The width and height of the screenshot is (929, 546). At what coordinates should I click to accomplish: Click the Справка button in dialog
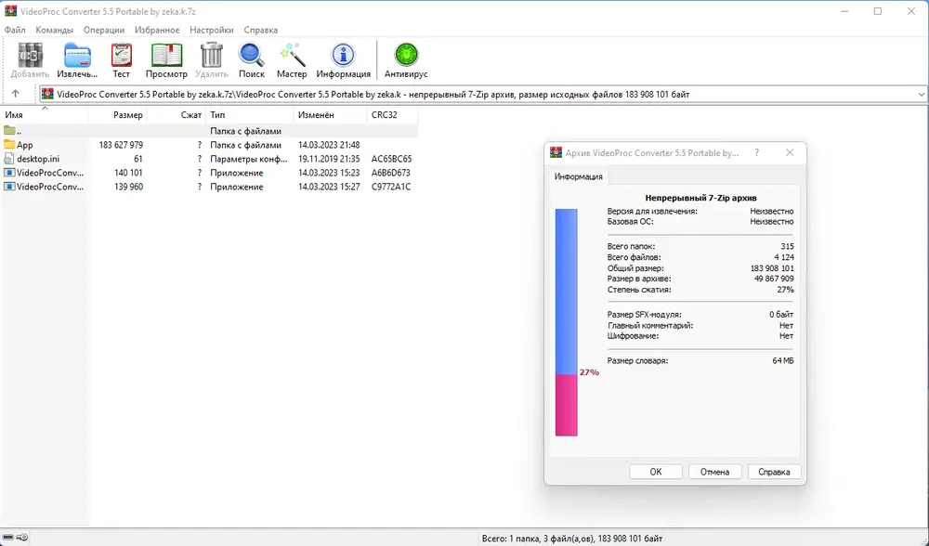point(774,472)
